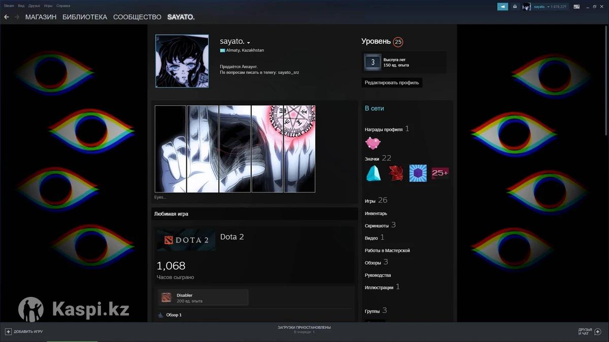Viewport: 609px width, 342px height.
Task: Open the purple hexagon badge
Action: pyautogui.click(x=418, y=173)
